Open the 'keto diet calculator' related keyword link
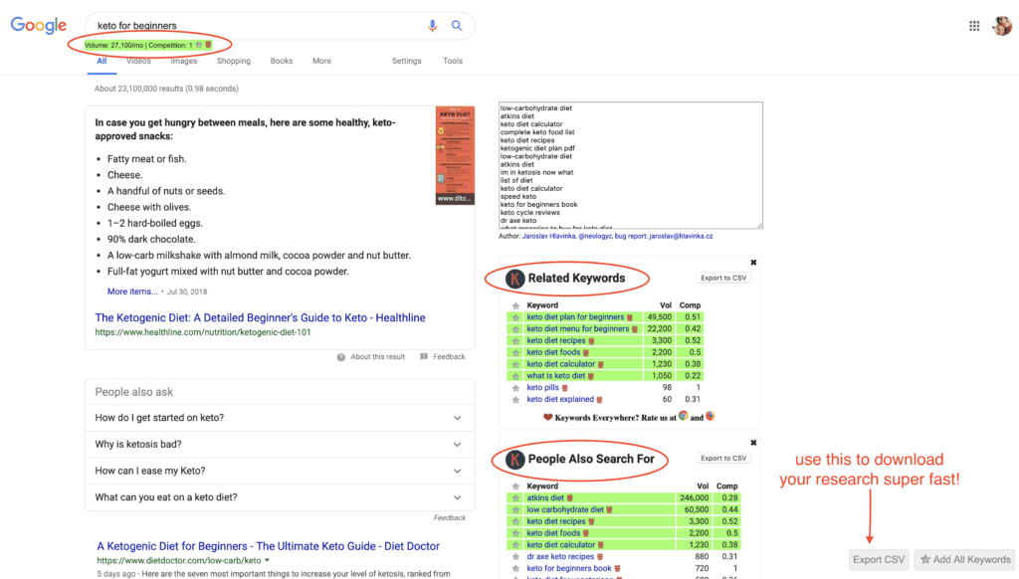The width and height of the screenshot is (1019, 579). point(561,364)
